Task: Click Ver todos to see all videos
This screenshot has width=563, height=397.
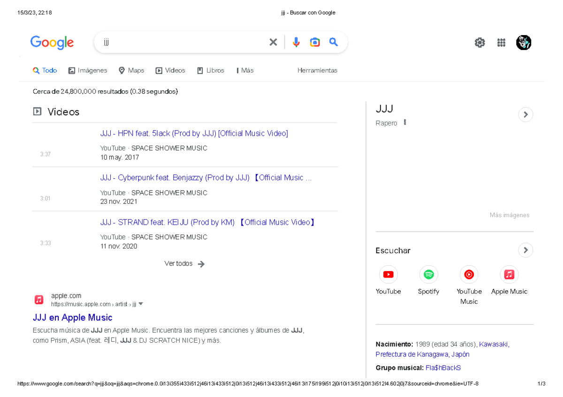Action: pos(179,264)
